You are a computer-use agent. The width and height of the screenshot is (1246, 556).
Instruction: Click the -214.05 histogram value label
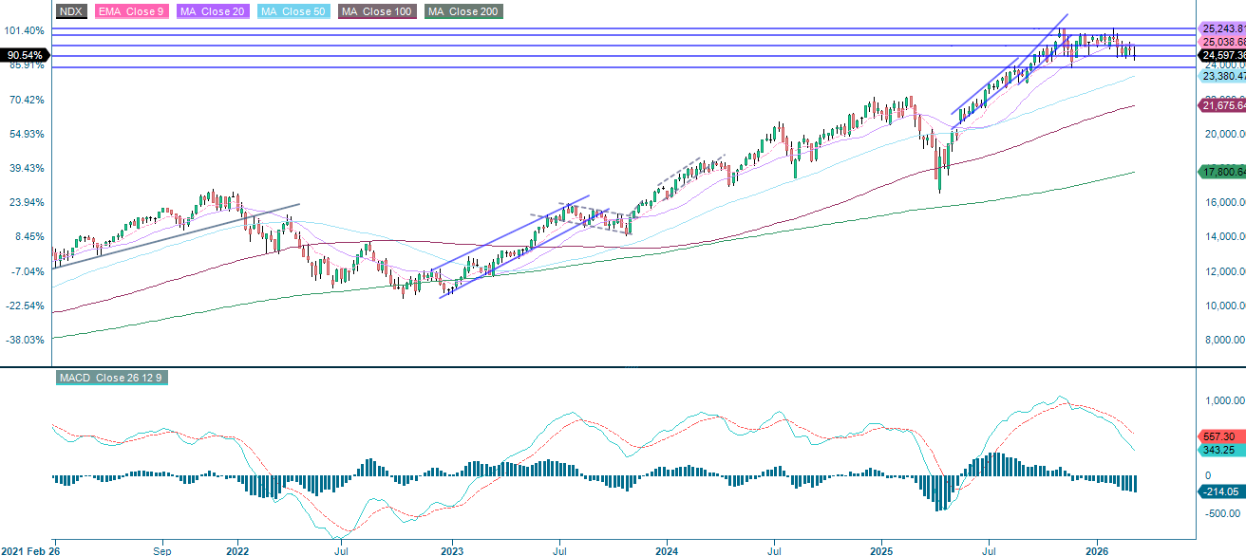(1221, 491)
